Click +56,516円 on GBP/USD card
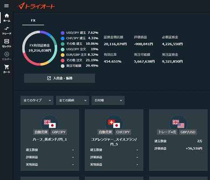The width and height of the screenshot is (210, 180). pos(194,148)
